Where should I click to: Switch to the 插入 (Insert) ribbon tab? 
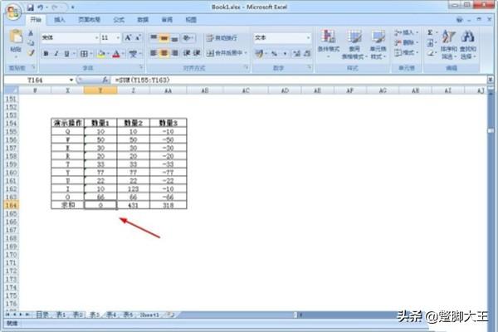60,18
